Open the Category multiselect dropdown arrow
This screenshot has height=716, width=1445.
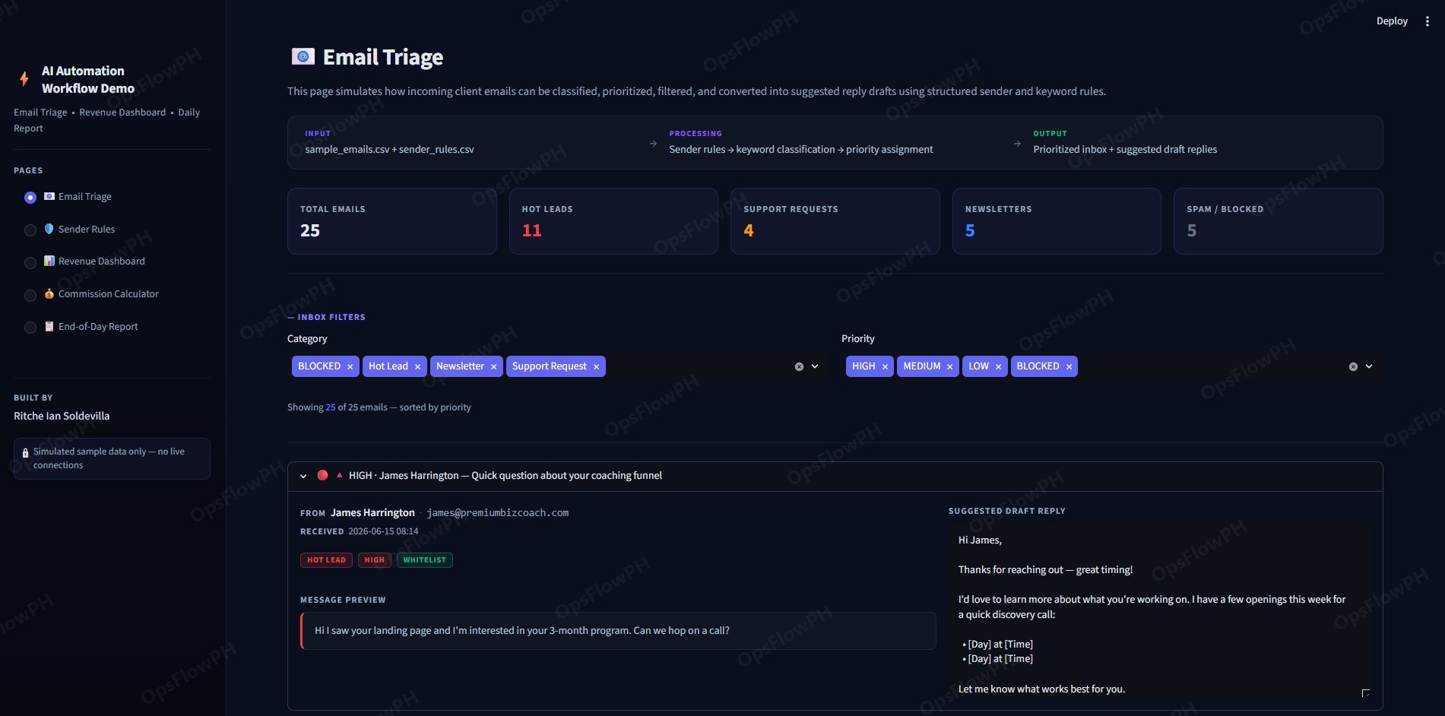pos(815,366)
